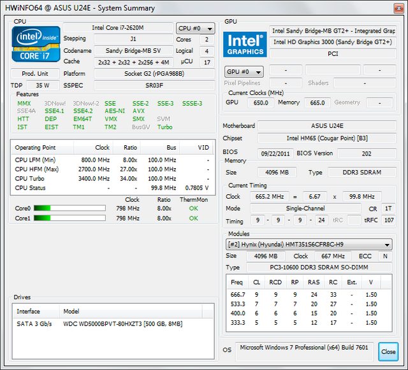
Task: Click the Intel Graphics logo
Action: pyautogui.click(x=245, y=45)
